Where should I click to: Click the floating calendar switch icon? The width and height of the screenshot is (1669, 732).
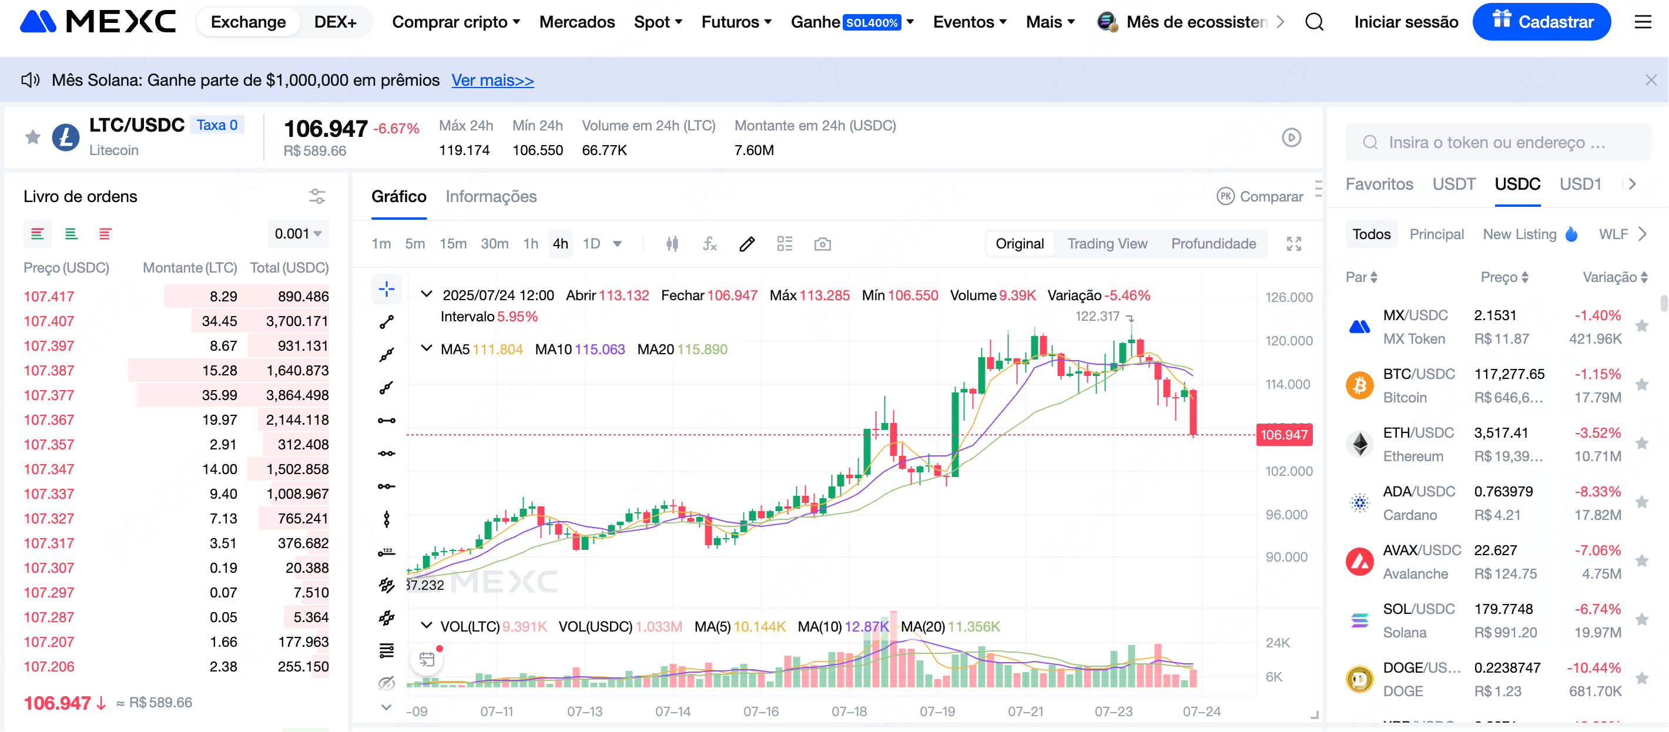pyautogui.click(x=426, y=660)
